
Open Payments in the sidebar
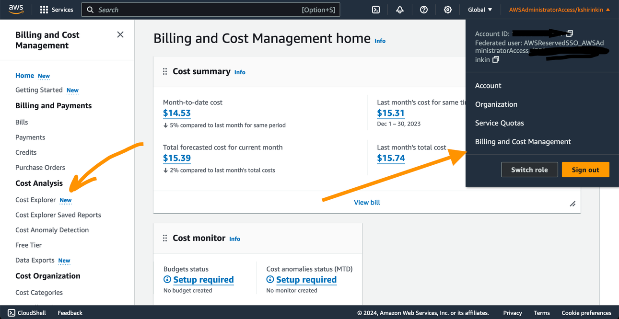[30, 137]
